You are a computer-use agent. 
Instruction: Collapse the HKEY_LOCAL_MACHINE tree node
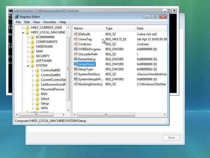point(23,32)
